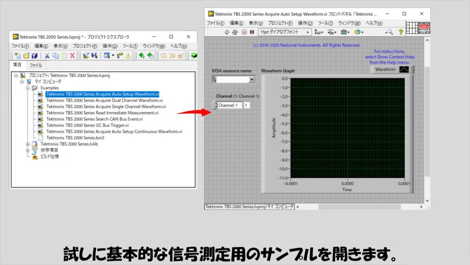The image size is (470, 265).
Task: Click the green cube icon in Project Explorer toolbar
Action: click(x=194, y=56)
